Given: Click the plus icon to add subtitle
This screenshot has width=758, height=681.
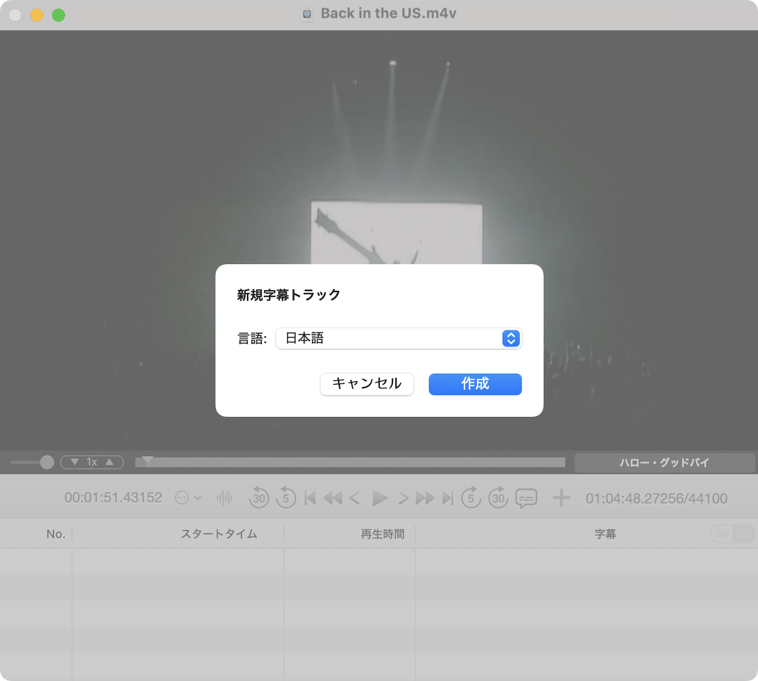Looking at the screenshot, I should coord(561,498).
